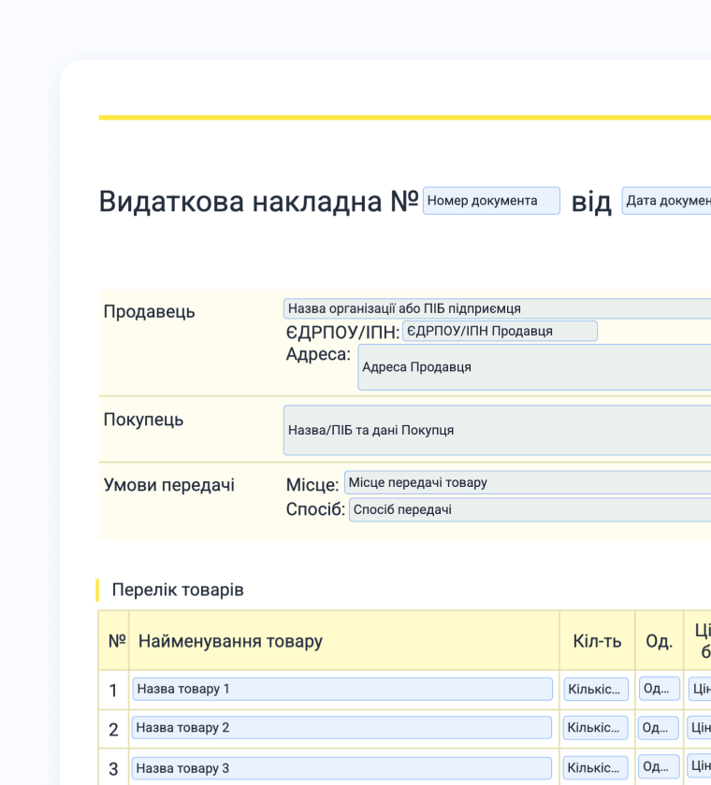The width and height of the screenshot is (711, 785).
Task: Click the '№' column header
Action: 117,641
